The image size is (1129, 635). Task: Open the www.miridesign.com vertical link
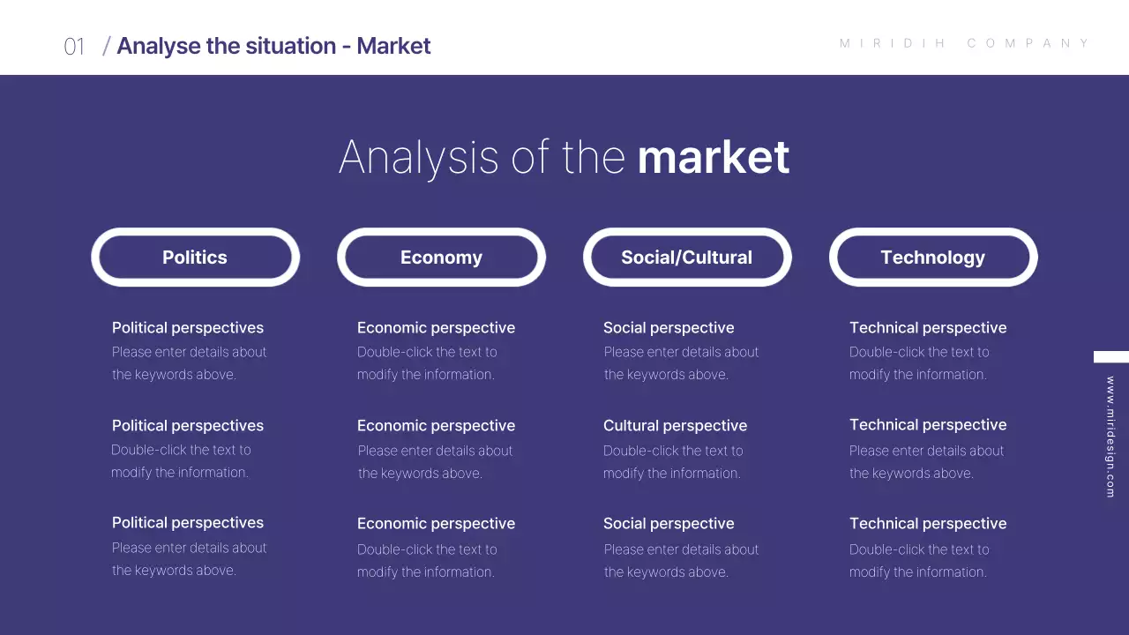(1110, 437)
